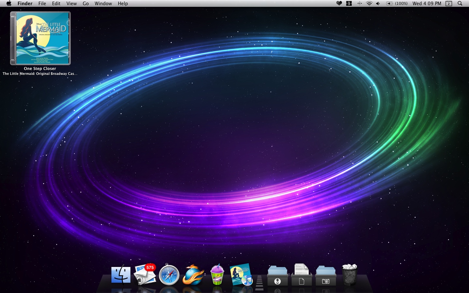Open Finder from the dock

121,275
